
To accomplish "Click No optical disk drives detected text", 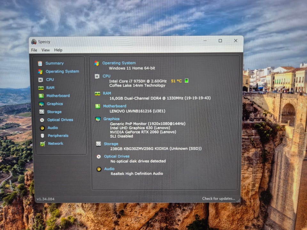I will point(138,161).
